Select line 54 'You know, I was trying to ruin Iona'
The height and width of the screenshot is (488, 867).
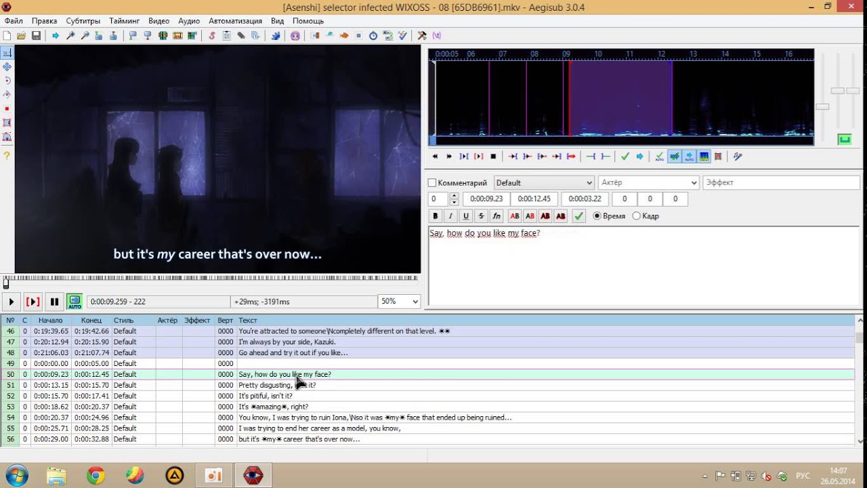pos(427,418)
